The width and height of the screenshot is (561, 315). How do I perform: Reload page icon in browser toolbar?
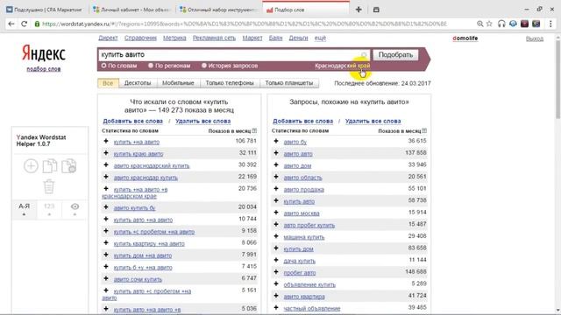coord(24,24)
